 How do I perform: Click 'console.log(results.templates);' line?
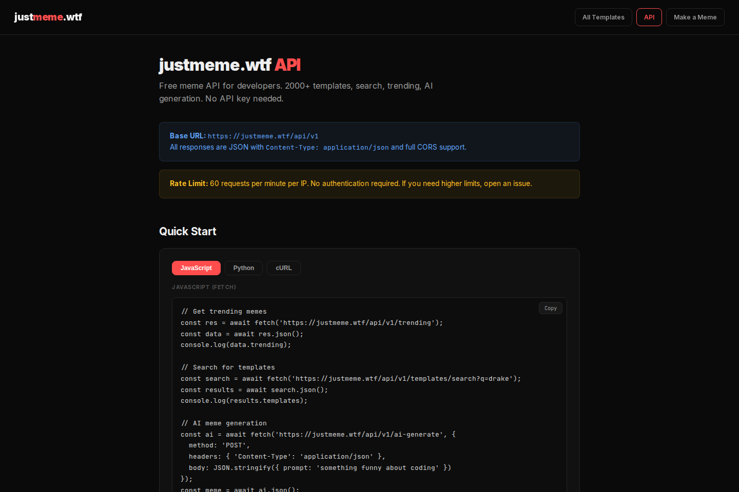click(244, 401)
